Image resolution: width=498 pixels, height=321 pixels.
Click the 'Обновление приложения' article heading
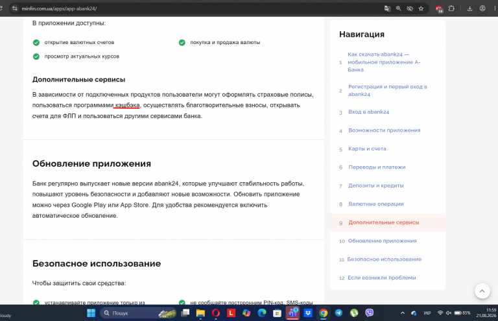pos(91,163)
